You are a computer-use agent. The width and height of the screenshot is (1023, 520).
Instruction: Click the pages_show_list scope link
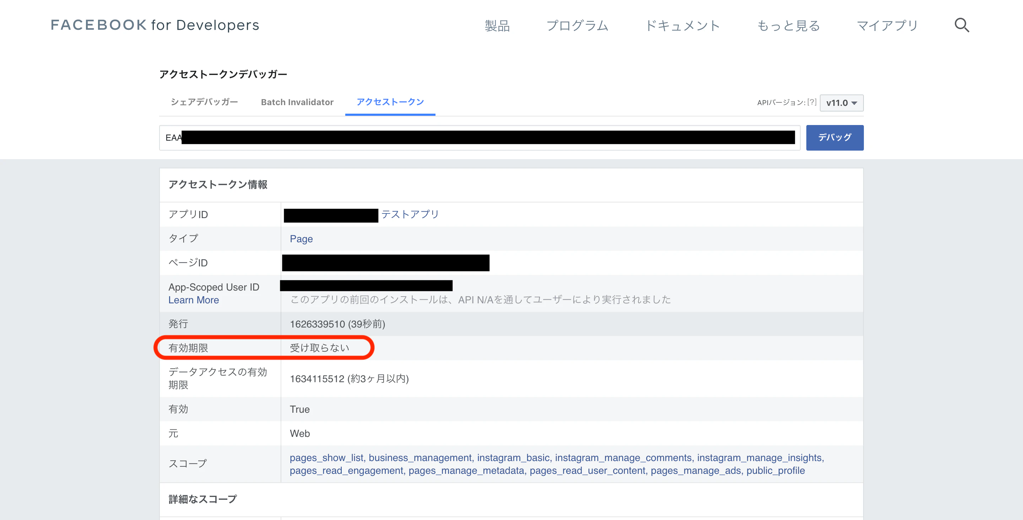(x=326, y=457)
